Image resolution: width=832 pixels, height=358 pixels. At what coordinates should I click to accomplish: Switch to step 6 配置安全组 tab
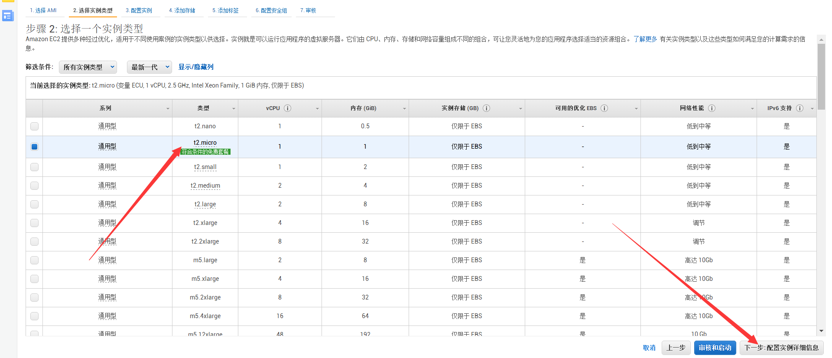tap(271, 10)
